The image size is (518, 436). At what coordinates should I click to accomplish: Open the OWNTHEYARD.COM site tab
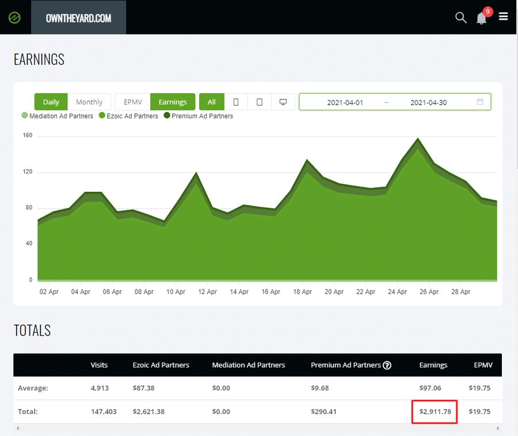(x=79, y=17)
